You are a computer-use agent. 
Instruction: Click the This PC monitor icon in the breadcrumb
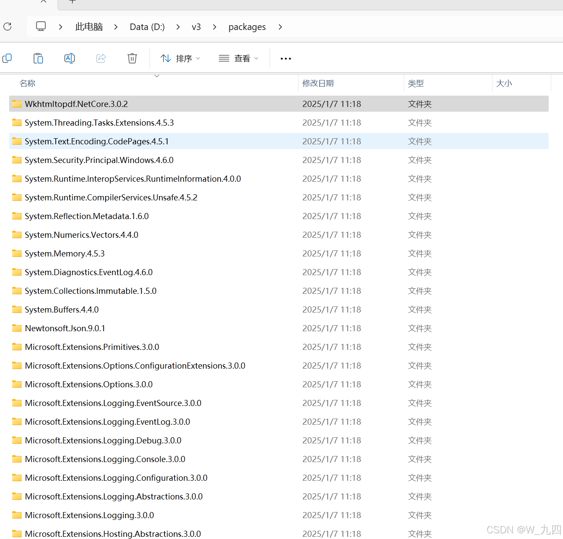(x=41, y=27)
